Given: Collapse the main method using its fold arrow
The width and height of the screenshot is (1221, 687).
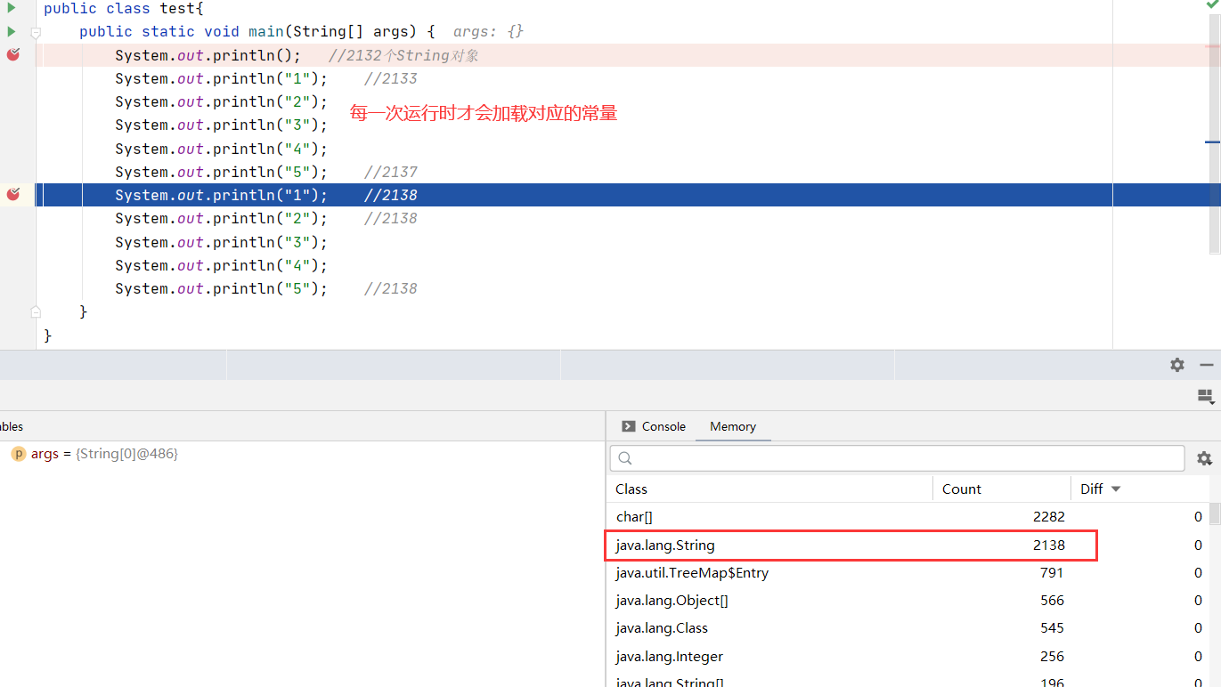Looking at the screenshot, I should coord(35,31).
